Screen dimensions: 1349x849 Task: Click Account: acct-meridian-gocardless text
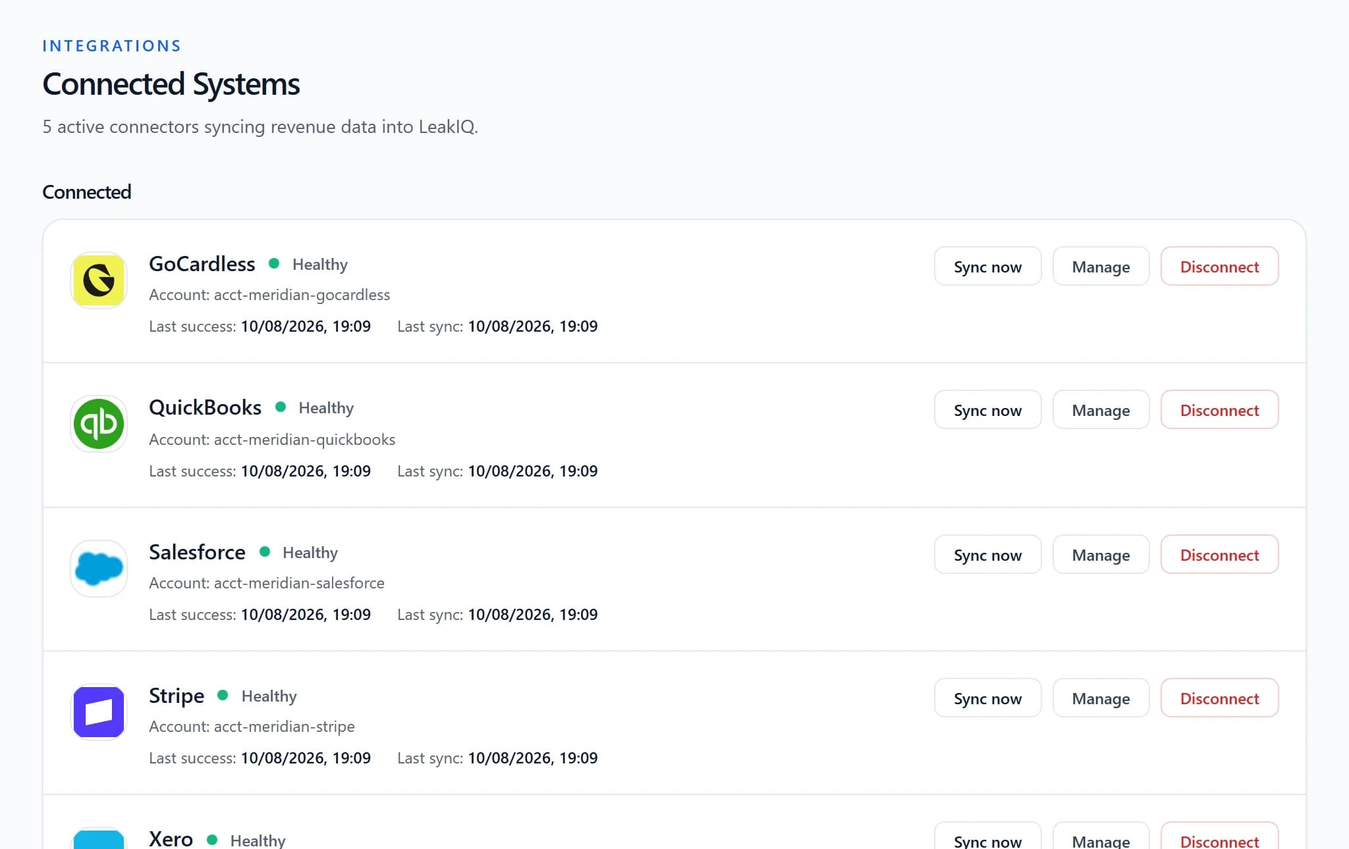point(269,295)
